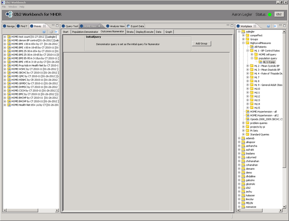This screenshot has width=289, height=221.
Task: Click the blue eye icon in Workplace toolbar
Action: [x=275, y=26]
